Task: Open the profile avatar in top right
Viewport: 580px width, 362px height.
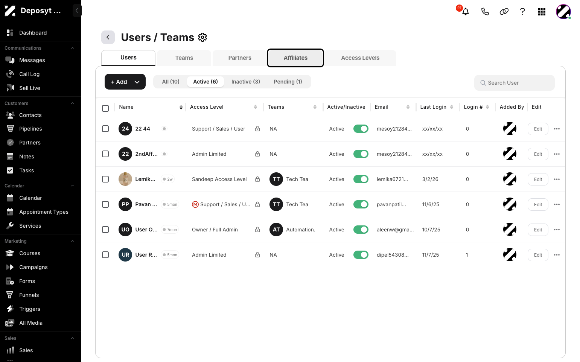Action: click(x=563, y=12)
